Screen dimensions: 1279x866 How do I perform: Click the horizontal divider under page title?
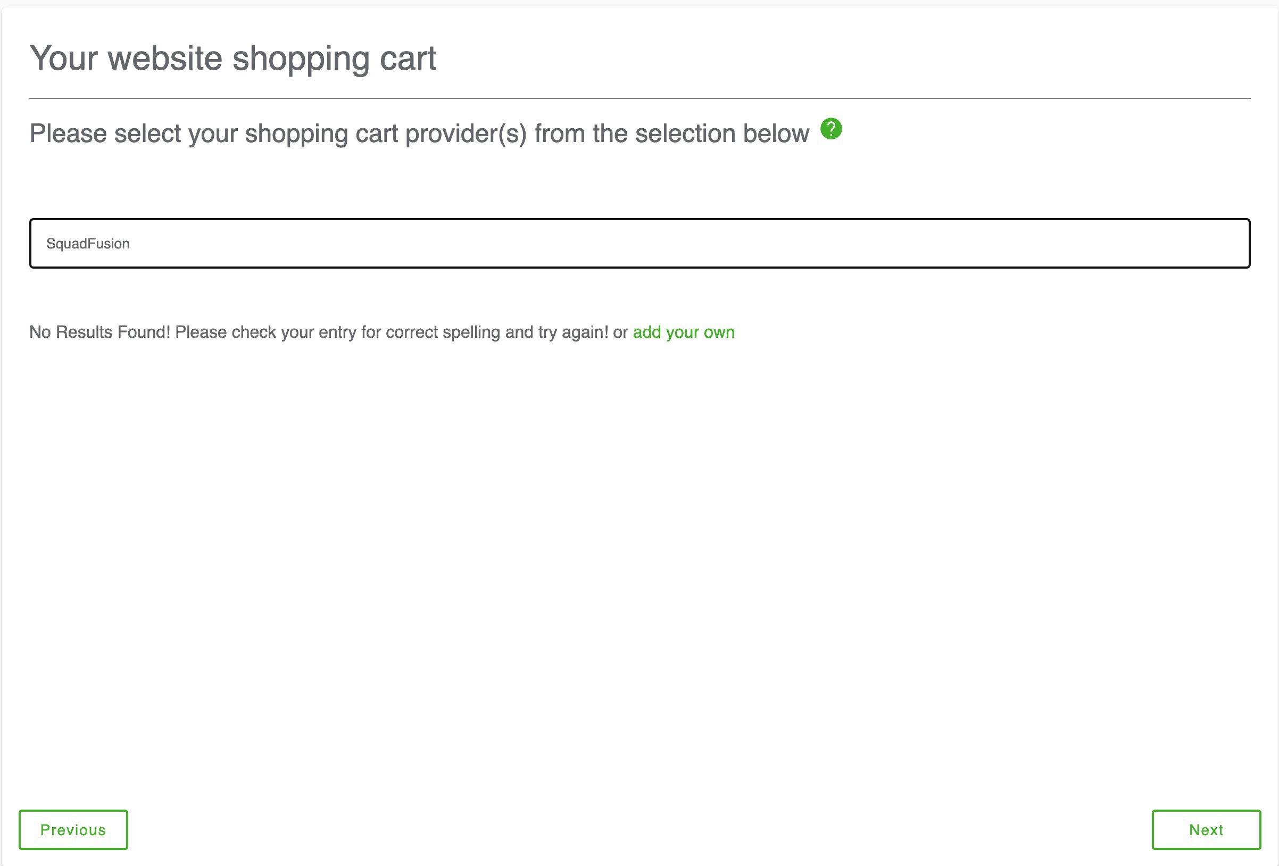tap(639, 98)
